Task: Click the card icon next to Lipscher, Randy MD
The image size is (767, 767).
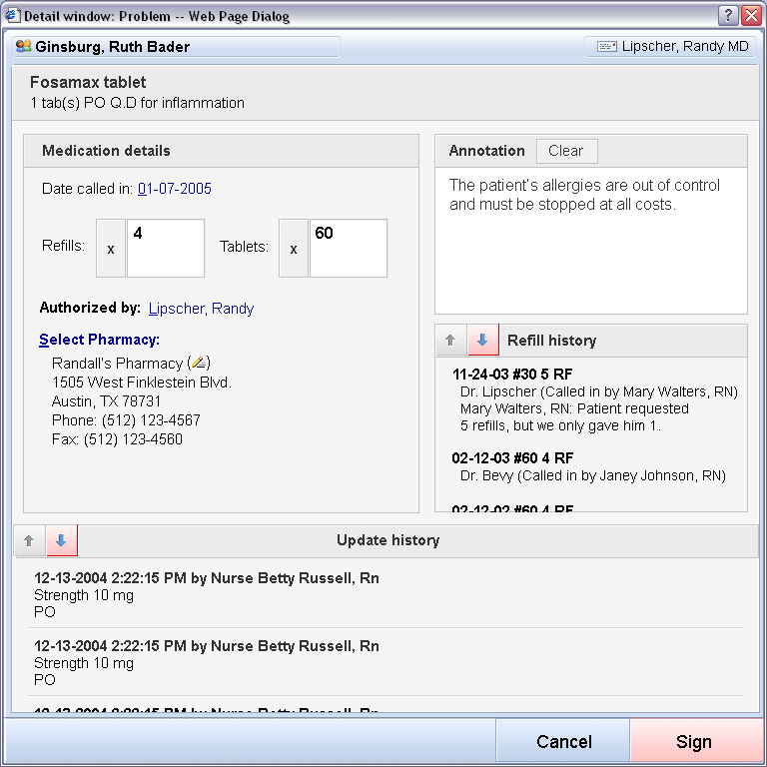Action: pos(606,47)
